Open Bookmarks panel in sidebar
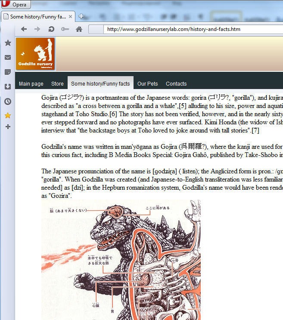The image size is (283, 320). point(8,43)
